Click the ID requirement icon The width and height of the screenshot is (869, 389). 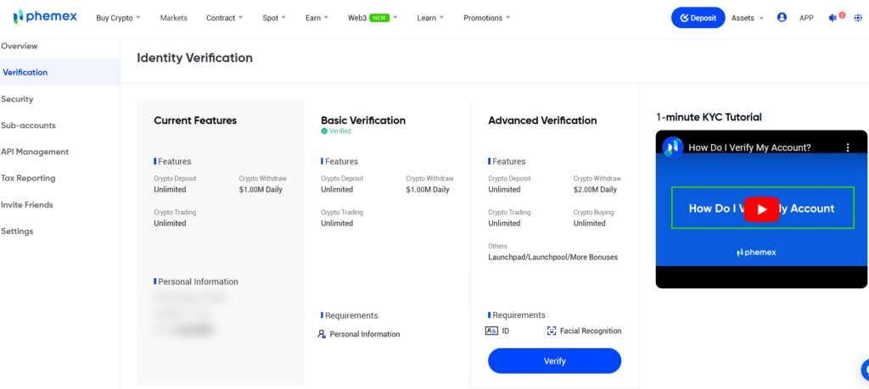pos(491,331)
